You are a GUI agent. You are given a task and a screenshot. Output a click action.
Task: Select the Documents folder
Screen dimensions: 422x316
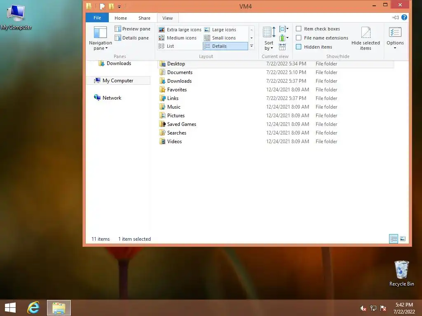point(180,72)
